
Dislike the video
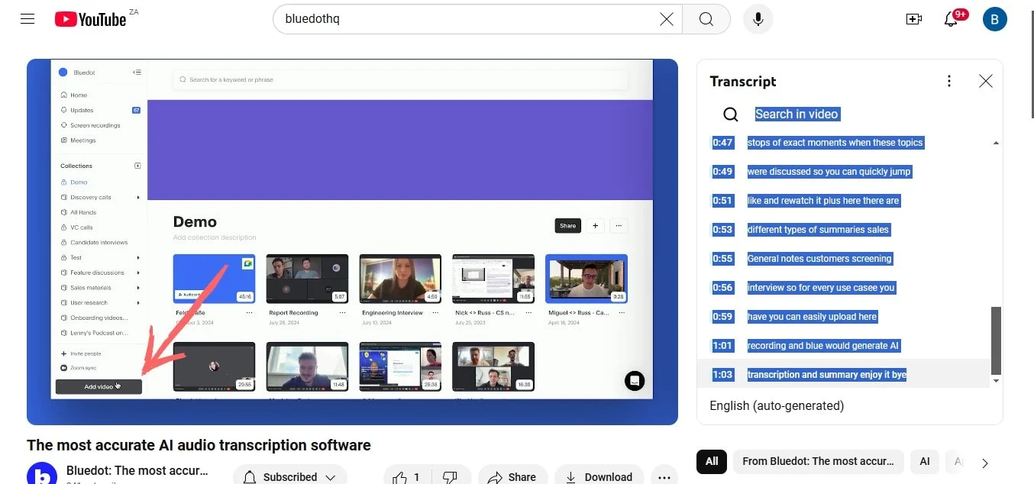pos(450,476)
